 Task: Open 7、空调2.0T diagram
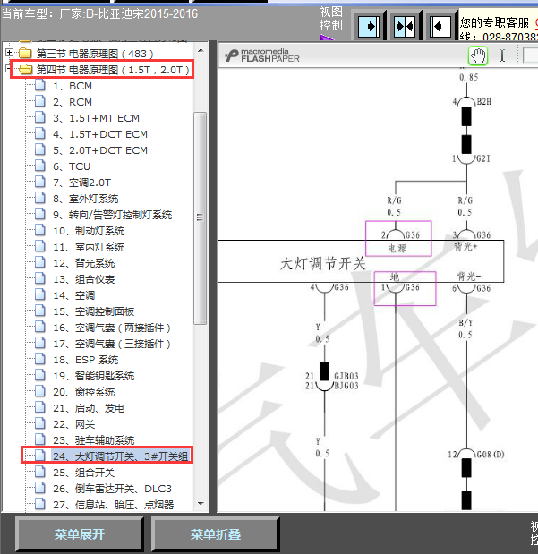coord(81,183)
